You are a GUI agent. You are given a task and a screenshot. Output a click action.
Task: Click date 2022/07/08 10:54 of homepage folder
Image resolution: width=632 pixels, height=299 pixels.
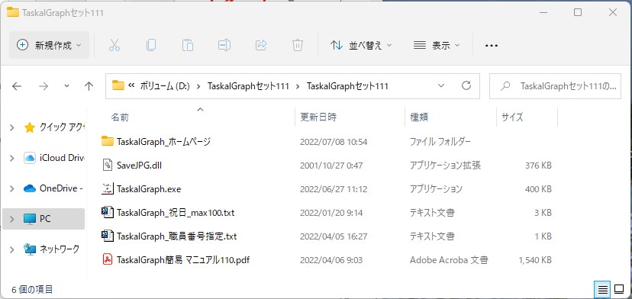click(334, 142)
